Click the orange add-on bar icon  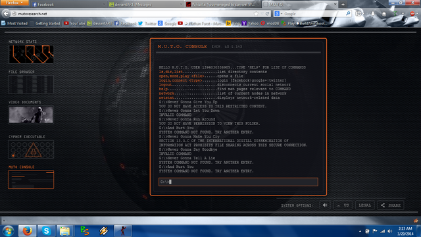pos(416,221)
